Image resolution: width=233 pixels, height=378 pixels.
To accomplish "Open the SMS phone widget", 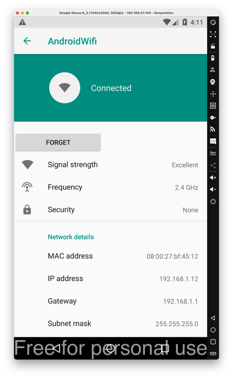I will tap(213, 141).
